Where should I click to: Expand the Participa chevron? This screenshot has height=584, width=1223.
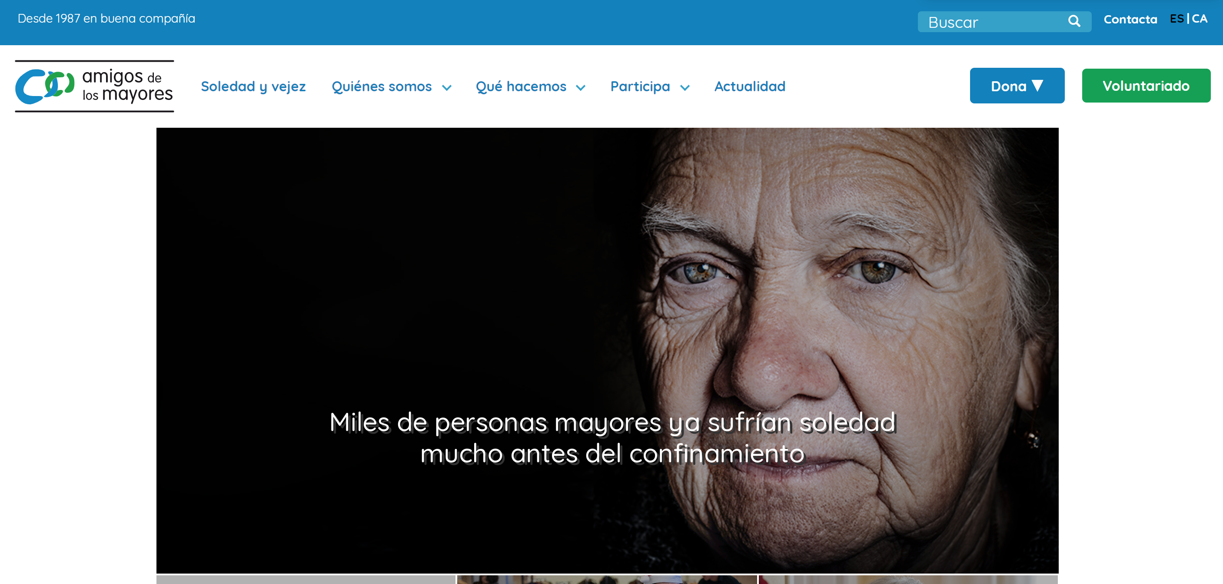coord(685,87)
